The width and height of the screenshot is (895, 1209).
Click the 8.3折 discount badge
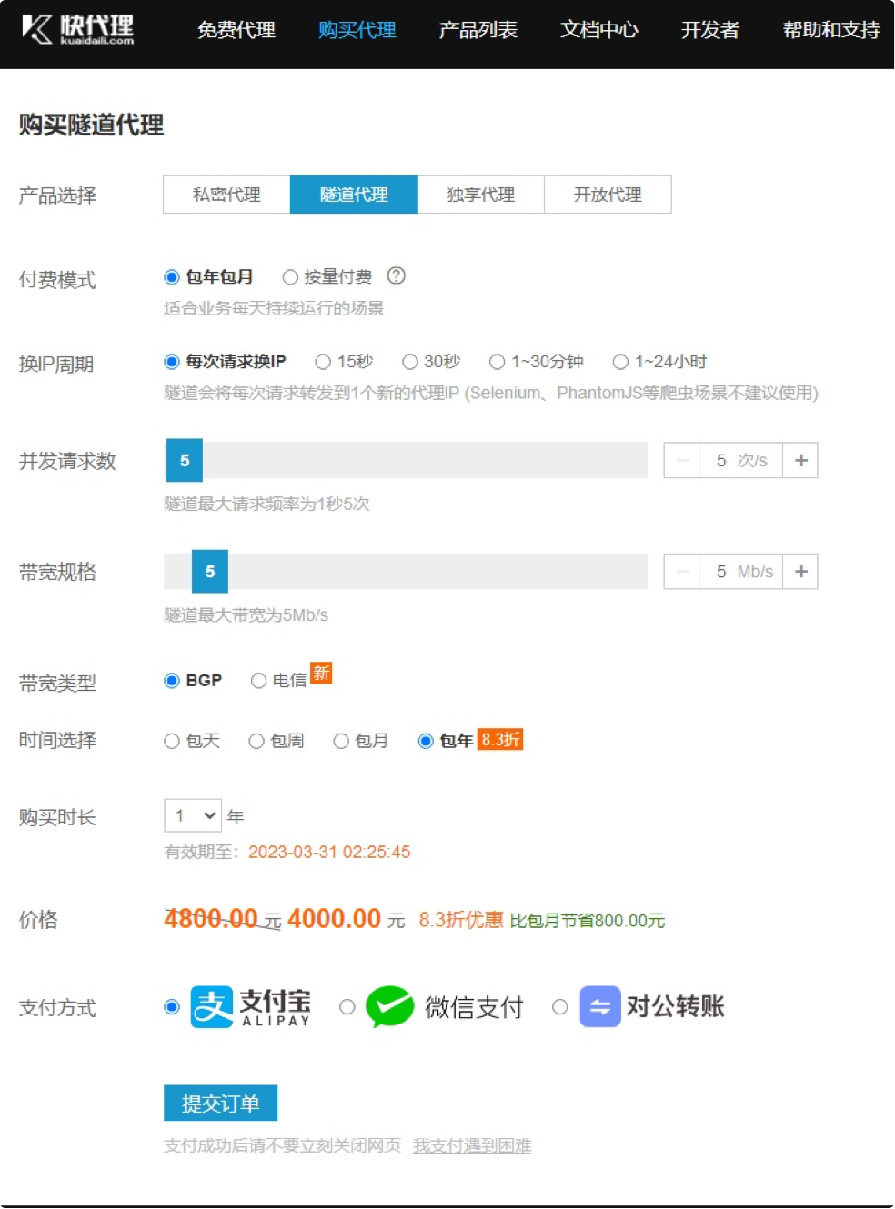click(x=500, y=740)
